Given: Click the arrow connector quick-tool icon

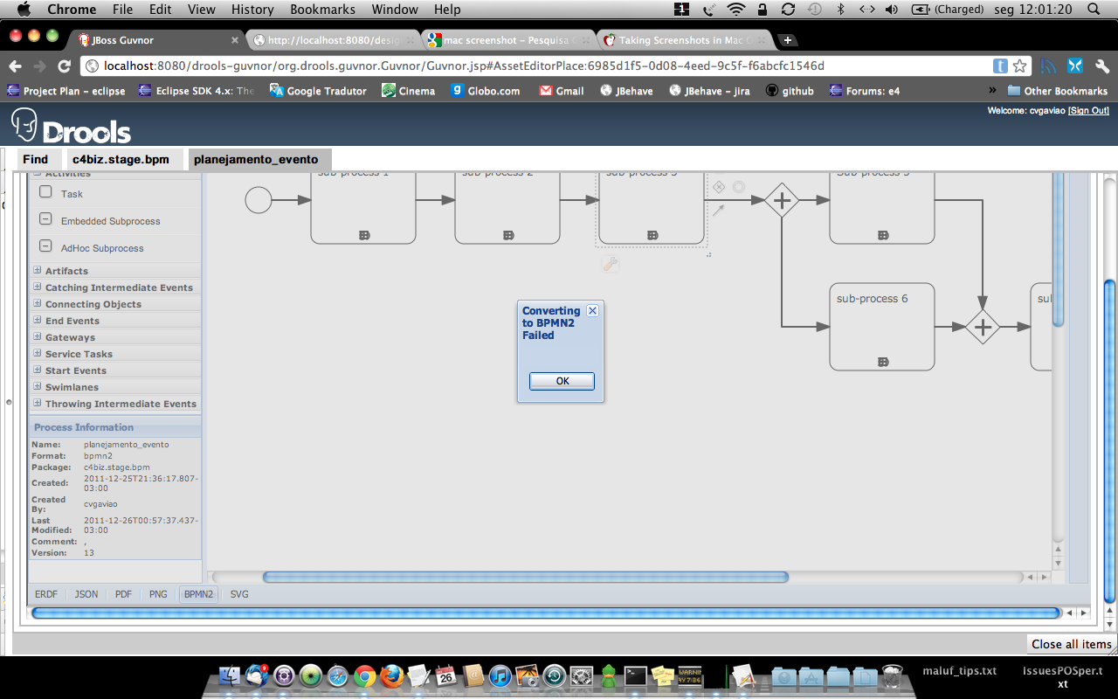Looking at the screenshot, I should pyautogui.click(x=719, y=210).
